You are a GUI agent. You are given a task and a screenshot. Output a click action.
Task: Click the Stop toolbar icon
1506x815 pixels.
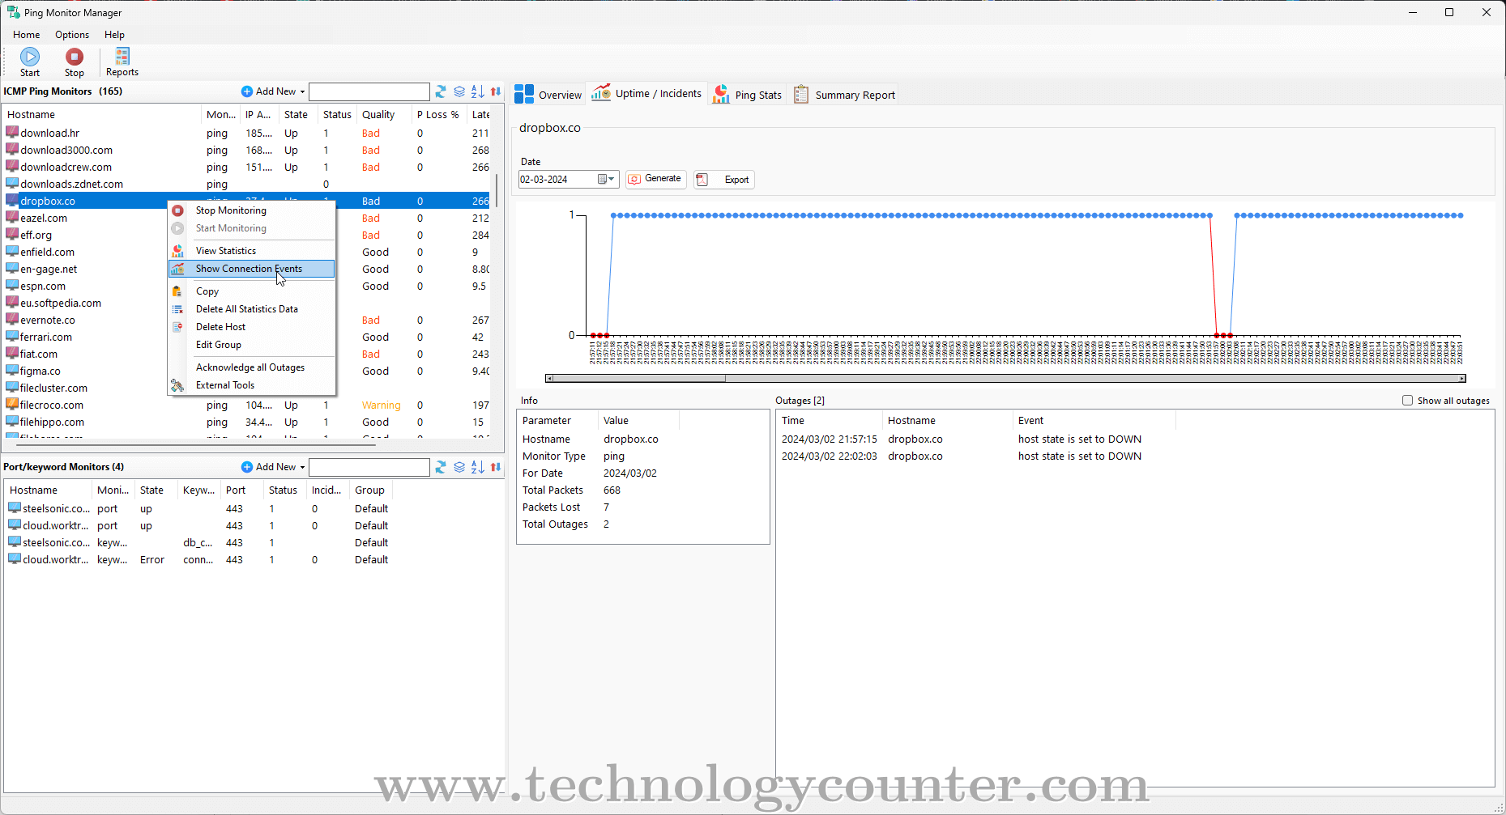tap(75, 57)
